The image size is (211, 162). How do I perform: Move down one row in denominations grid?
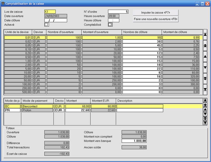(205, 67)
